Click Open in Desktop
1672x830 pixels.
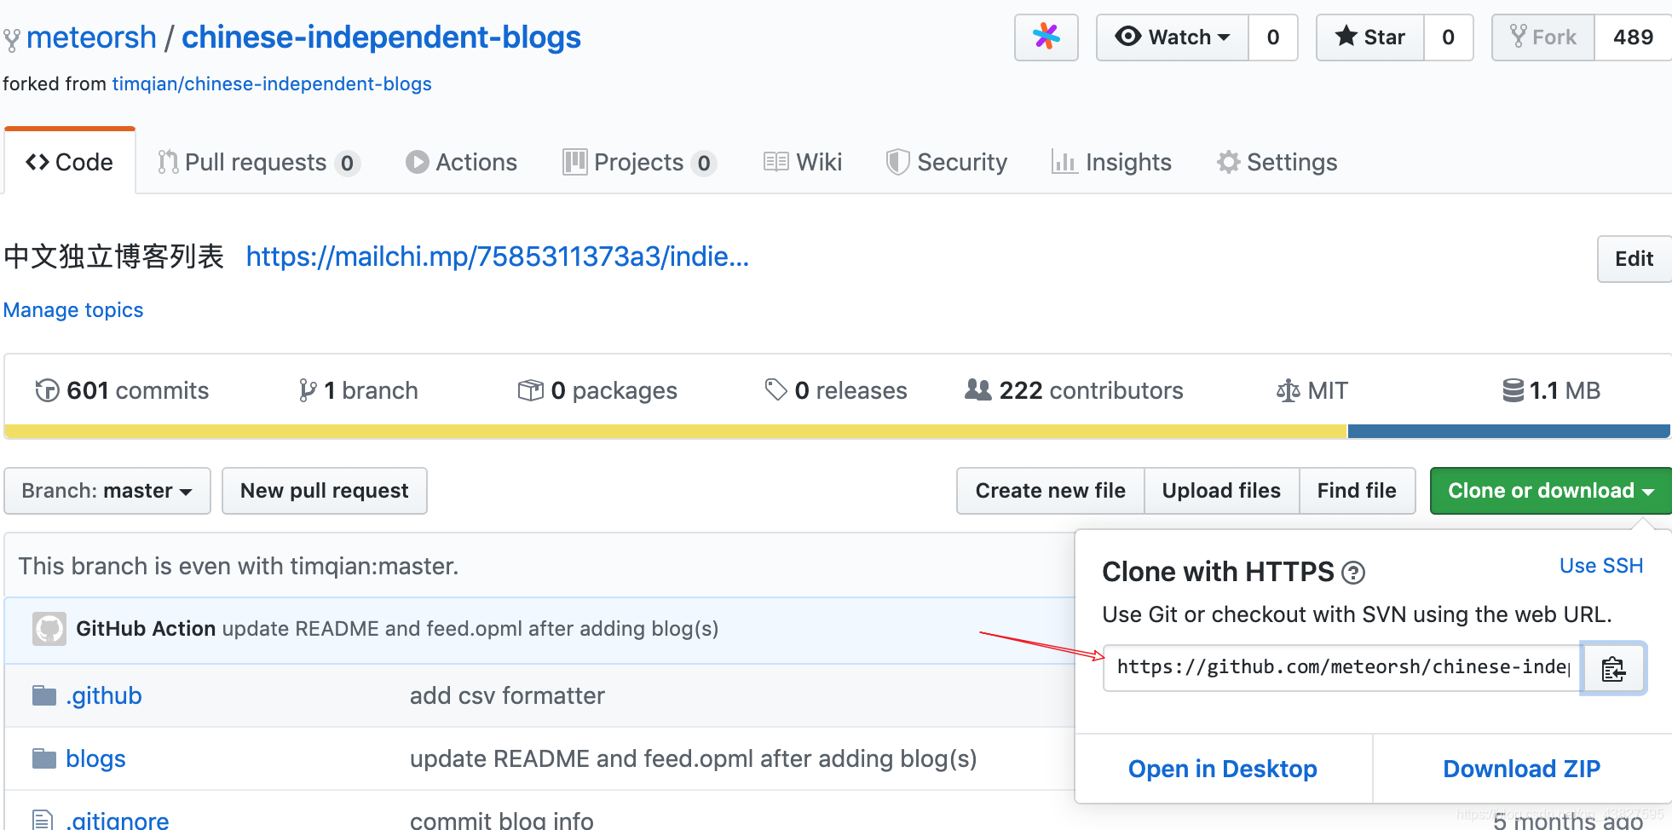click(1223, 769)
